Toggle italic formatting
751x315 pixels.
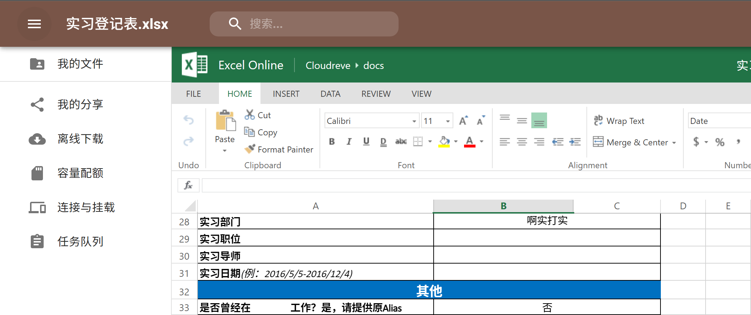349,141
